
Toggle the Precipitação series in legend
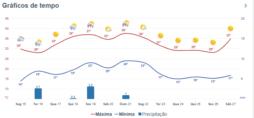pyautogui.click(x=153, y=114)
